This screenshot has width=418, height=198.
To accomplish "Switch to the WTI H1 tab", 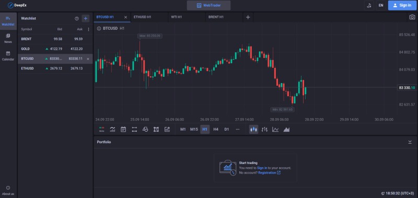I will point(187,17).
